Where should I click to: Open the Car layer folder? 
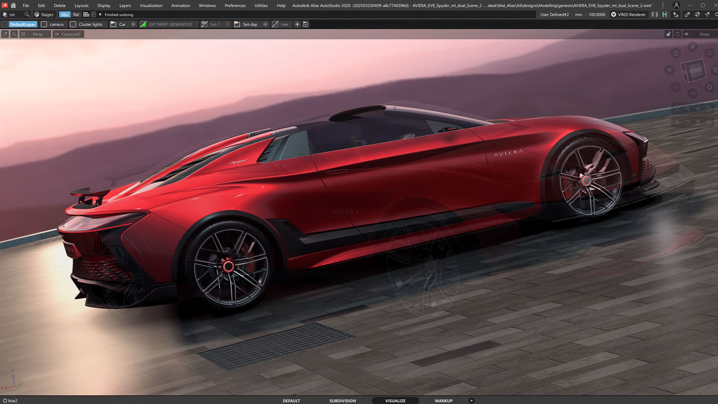tap(113, 24)
